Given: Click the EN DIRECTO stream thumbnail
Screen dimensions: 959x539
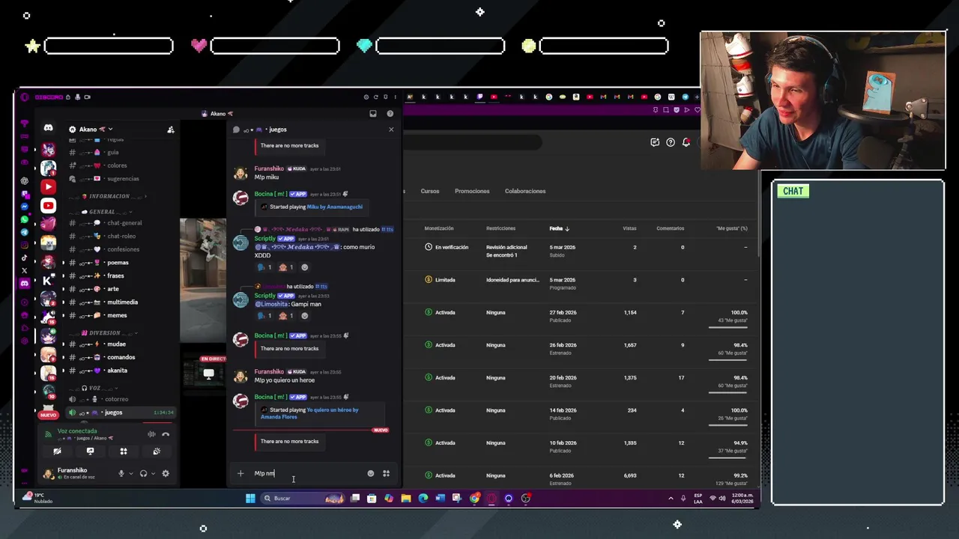Looking at the screenshot, I should pos(205,372).
